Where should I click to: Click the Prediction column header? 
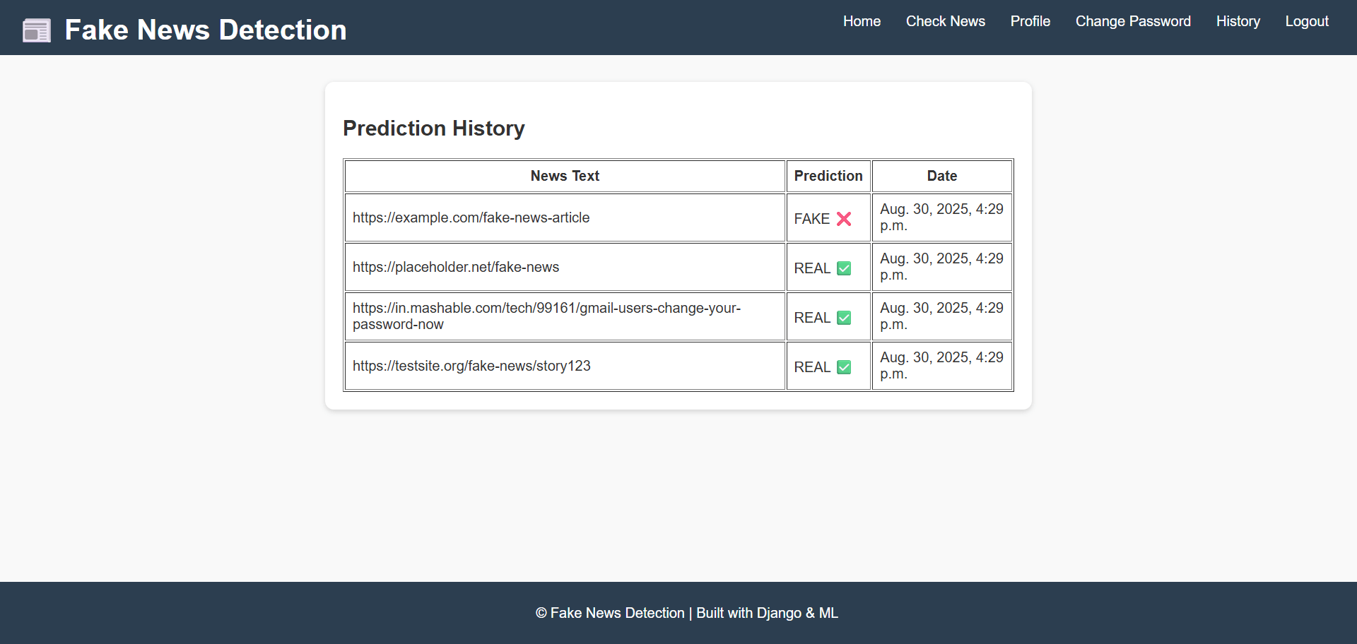click(828, 176)
